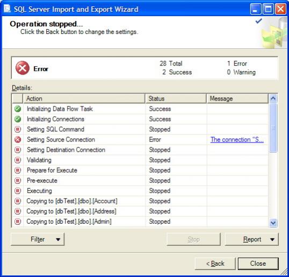Click the scroll down arrow in Details list
The height and width of the screenshot is (277, 289).
click(273, 223)
